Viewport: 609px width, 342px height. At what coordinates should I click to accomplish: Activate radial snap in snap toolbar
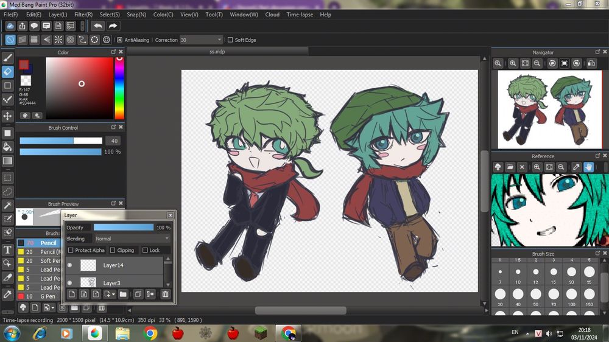pos(58,40)
